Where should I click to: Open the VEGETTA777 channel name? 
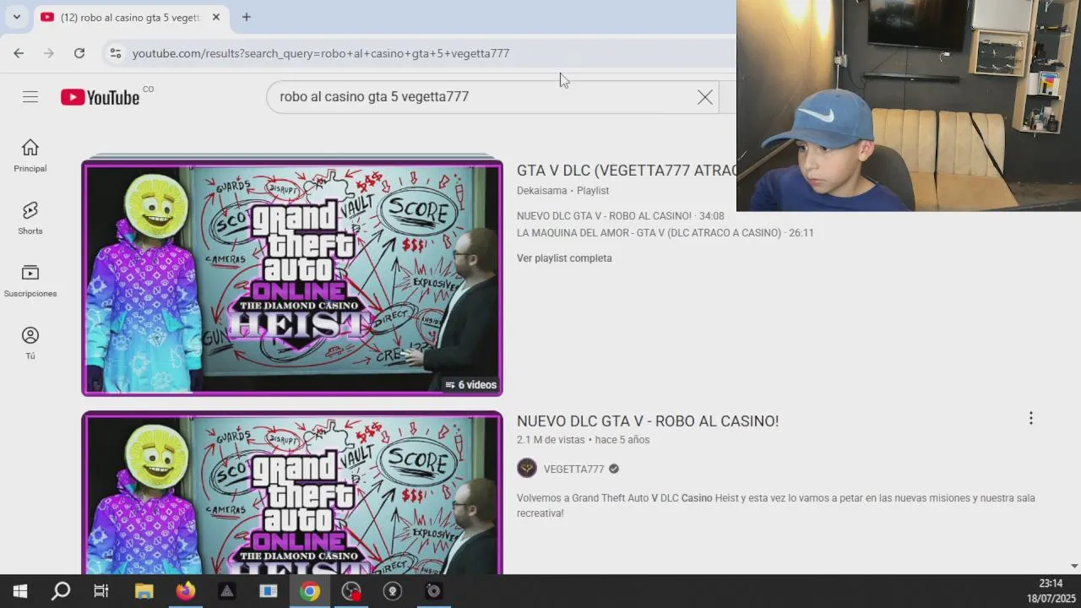[574, 470]
